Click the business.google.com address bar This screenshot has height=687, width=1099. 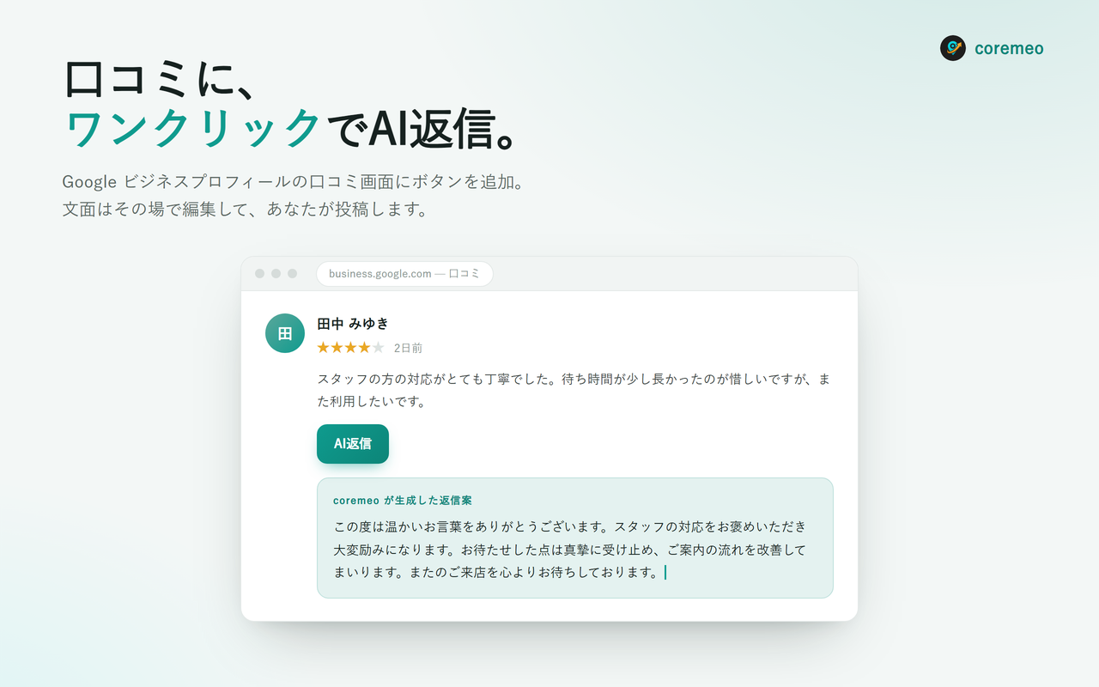pos(404,274)
